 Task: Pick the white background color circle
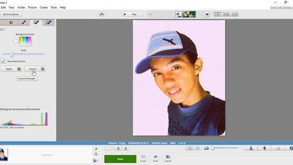tap(16, 41)
